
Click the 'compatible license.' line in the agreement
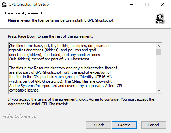click(x=24, y=90)
